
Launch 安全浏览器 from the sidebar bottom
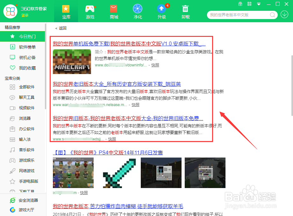point(24,200)
